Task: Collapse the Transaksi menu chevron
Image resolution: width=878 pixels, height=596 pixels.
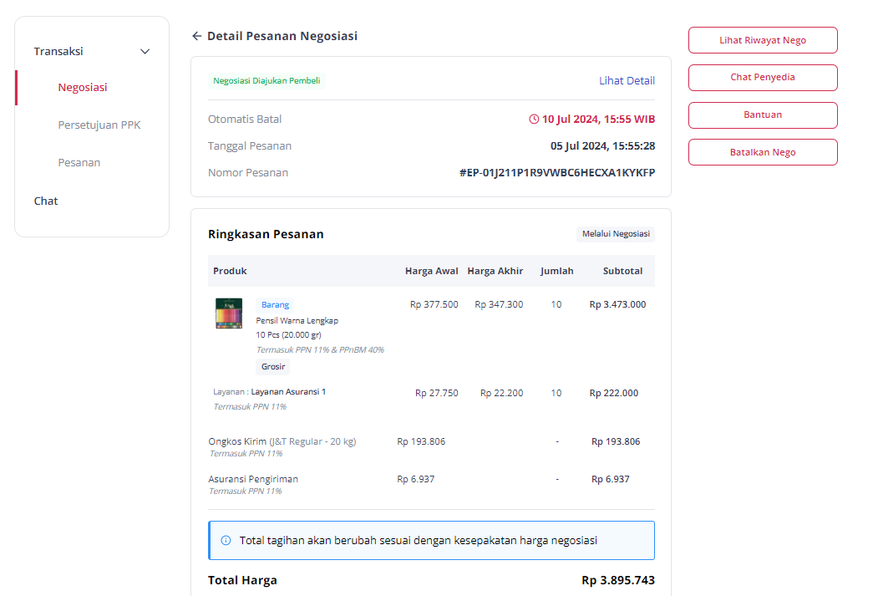Action: pos(145,52)
